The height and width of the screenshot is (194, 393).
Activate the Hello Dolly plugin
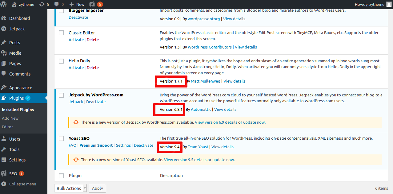point(76,68)
